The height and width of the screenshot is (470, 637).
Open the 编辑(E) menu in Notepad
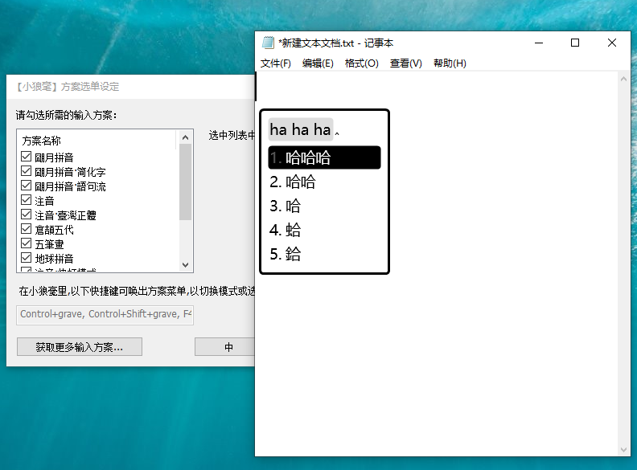point(318,63)
